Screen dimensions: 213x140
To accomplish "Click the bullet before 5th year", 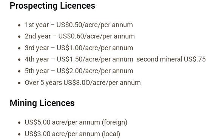I will tap(19, 71).
